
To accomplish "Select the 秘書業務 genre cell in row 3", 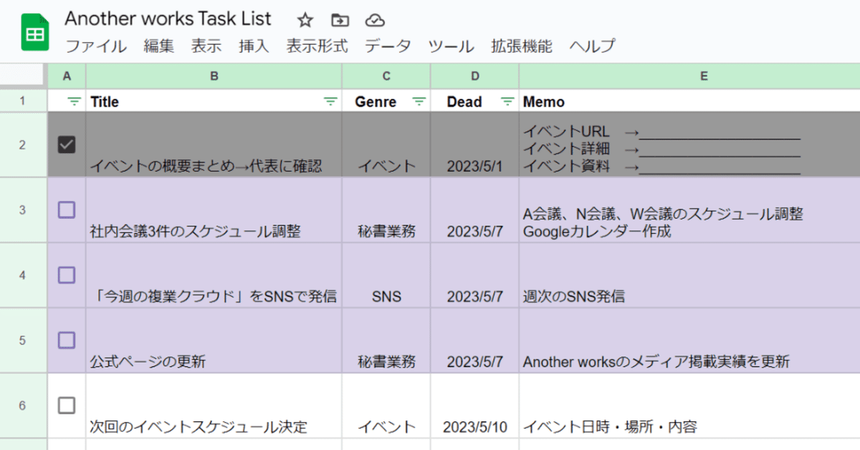I will 386,210.
